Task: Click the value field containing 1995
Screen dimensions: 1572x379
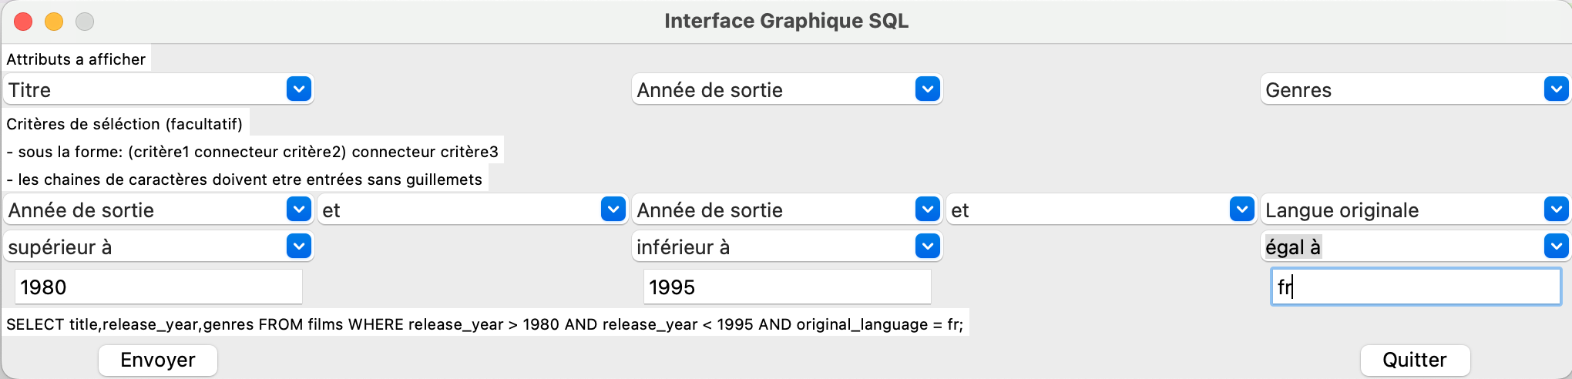Action: (787, 287)
